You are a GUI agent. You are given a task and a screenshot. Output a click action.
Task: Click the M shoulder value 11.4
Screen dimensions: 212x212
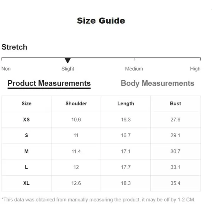[76, 151]
